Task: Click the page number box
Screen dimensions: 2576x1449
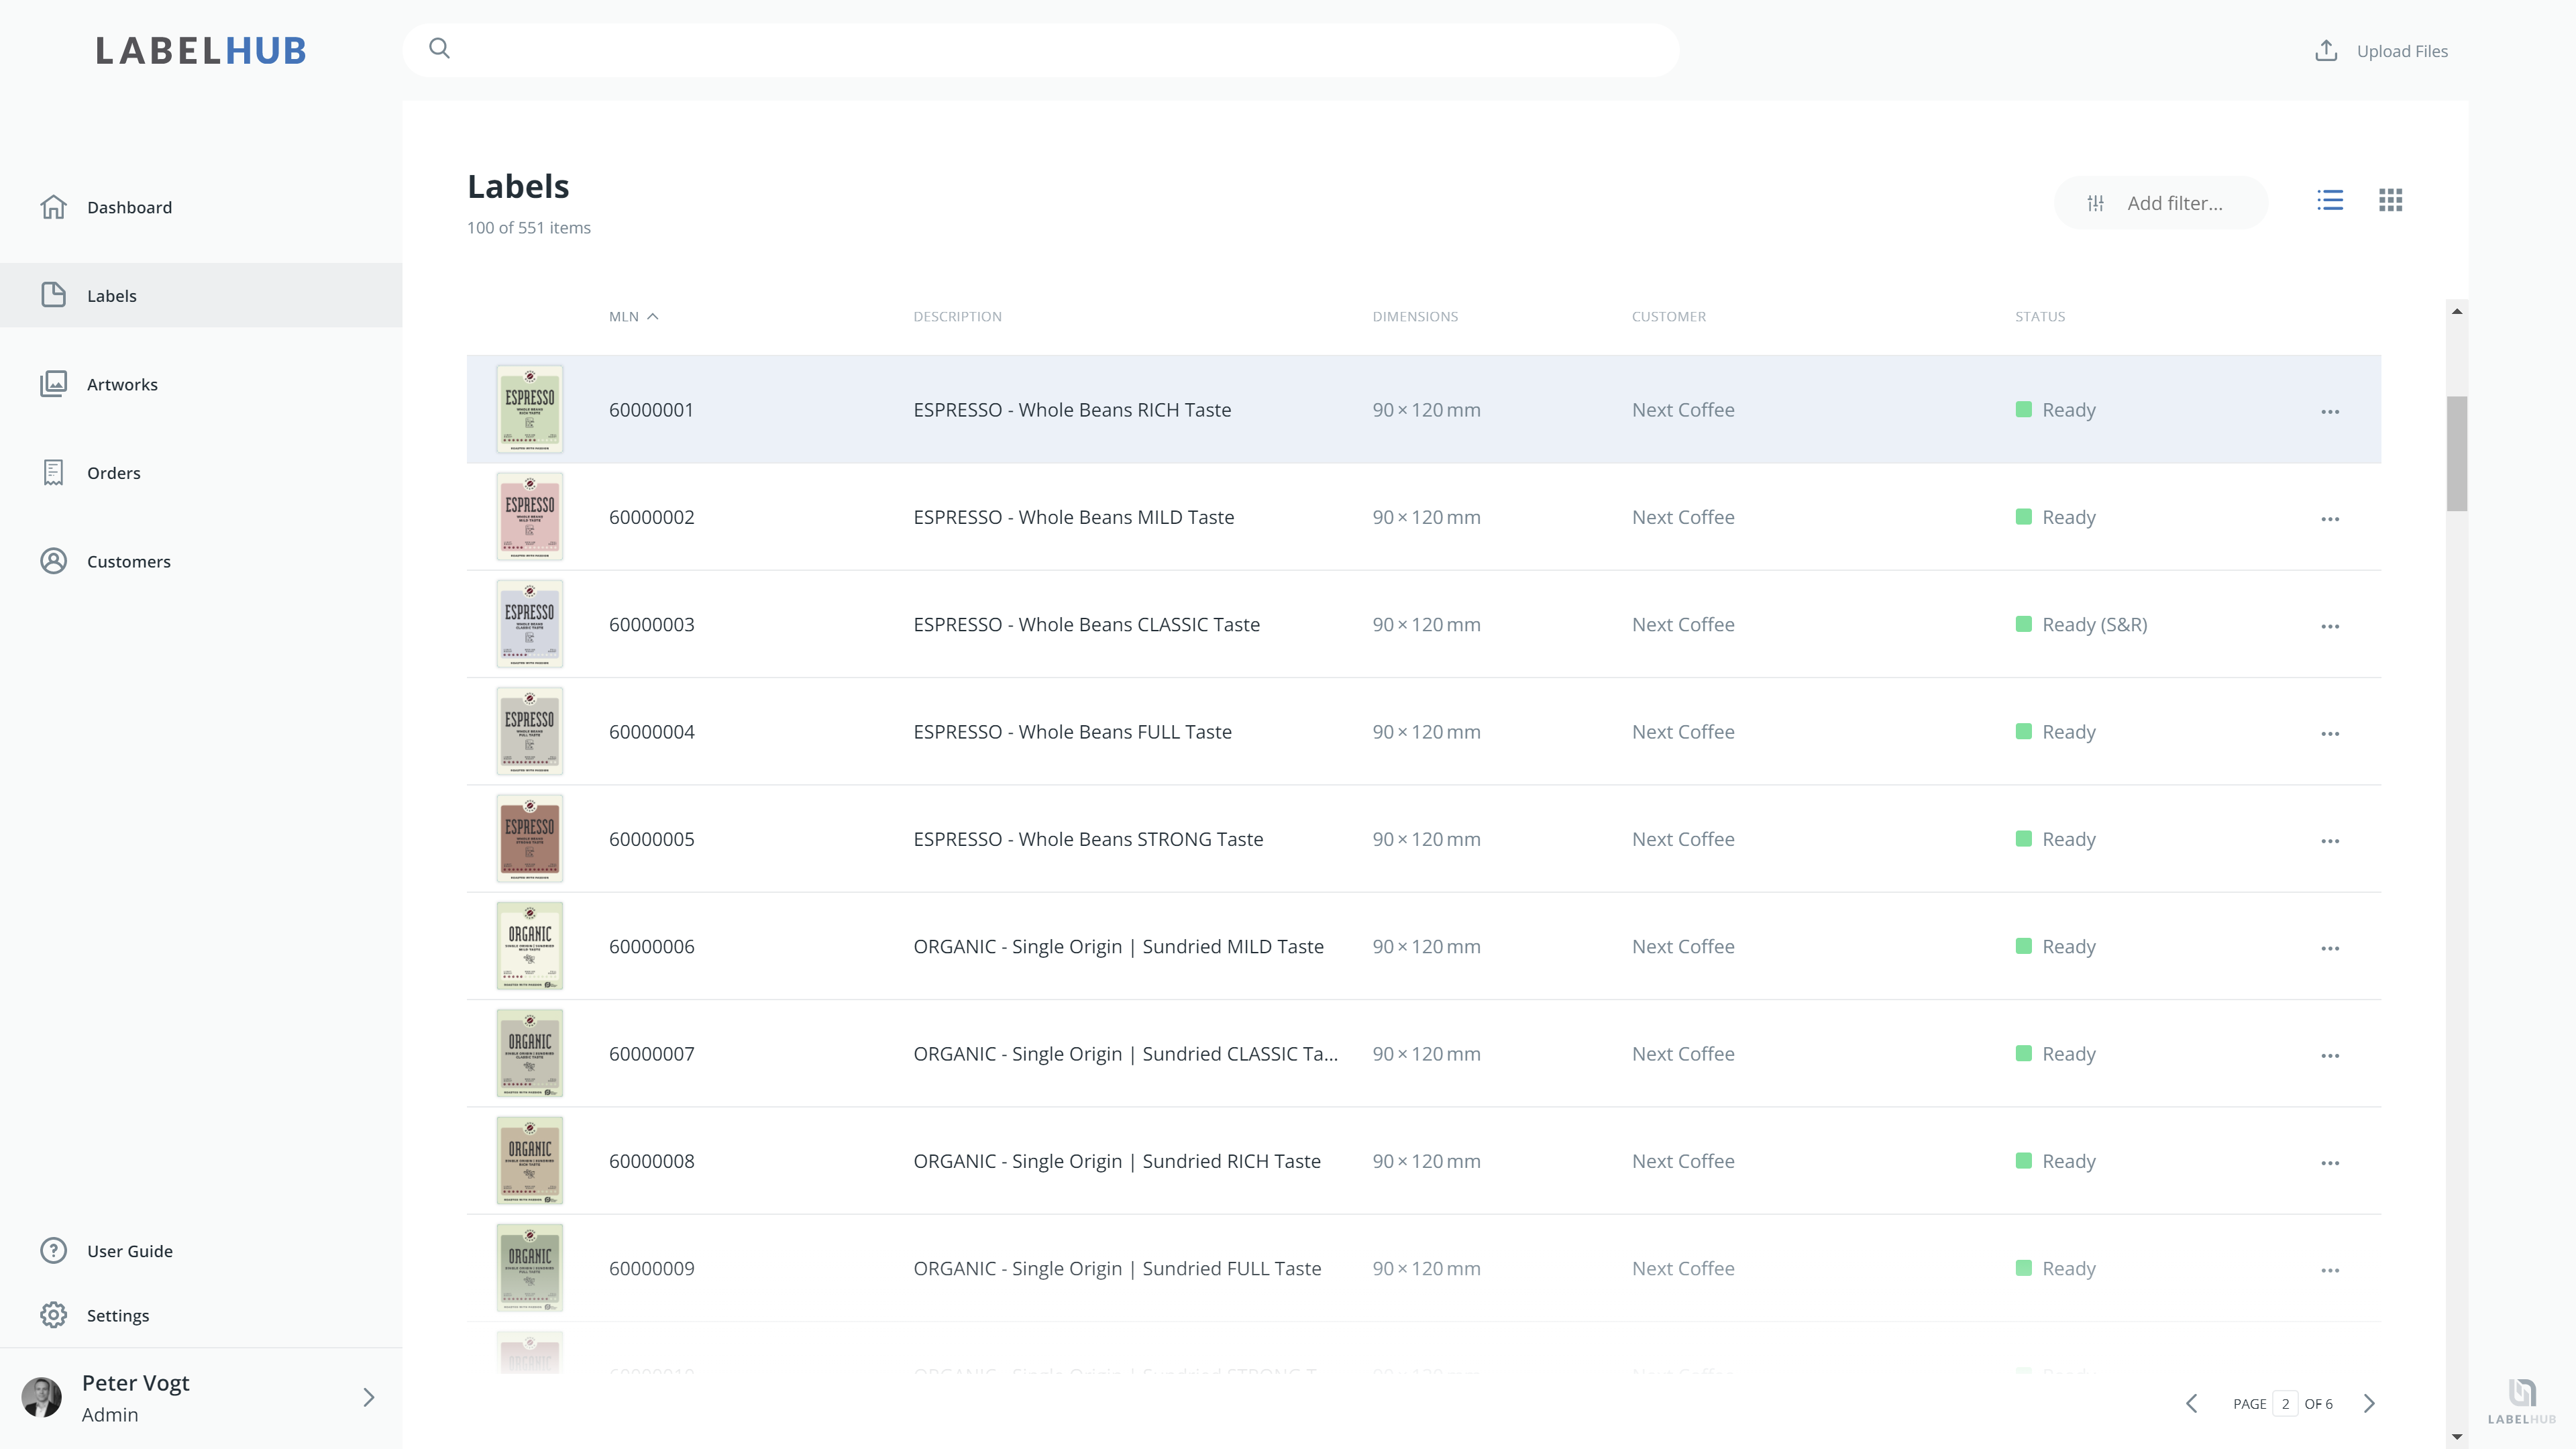Action: [2285, 1404]
